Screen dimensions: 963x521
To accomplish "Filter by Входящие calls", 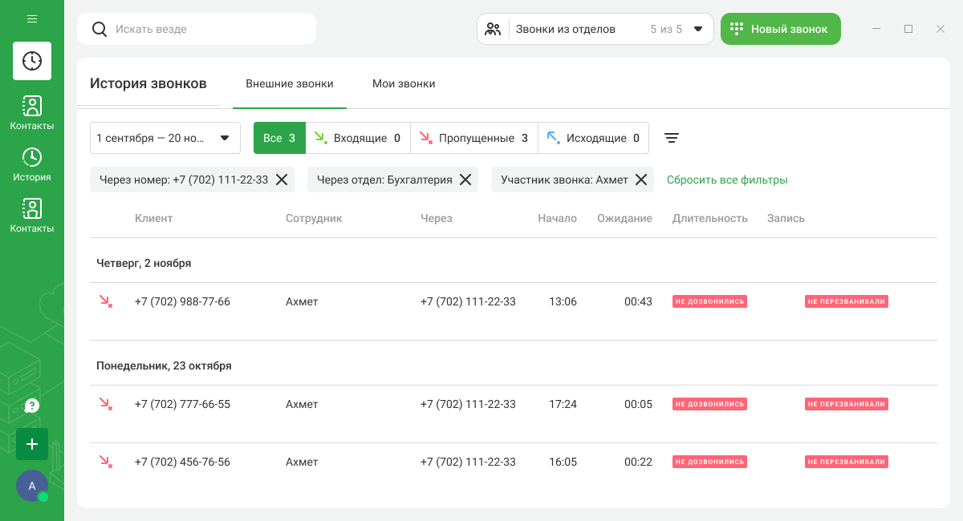I will [x=358, y=138].
